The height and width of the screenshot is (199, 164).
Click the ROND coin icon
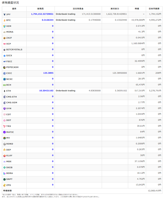pyautogui.click(x=4, y=144)
